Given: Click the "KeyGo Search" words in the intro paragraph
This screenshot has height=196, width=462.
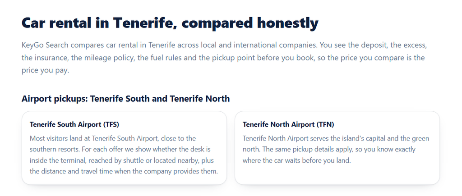Looking at the screenshot, I should 45,46.
